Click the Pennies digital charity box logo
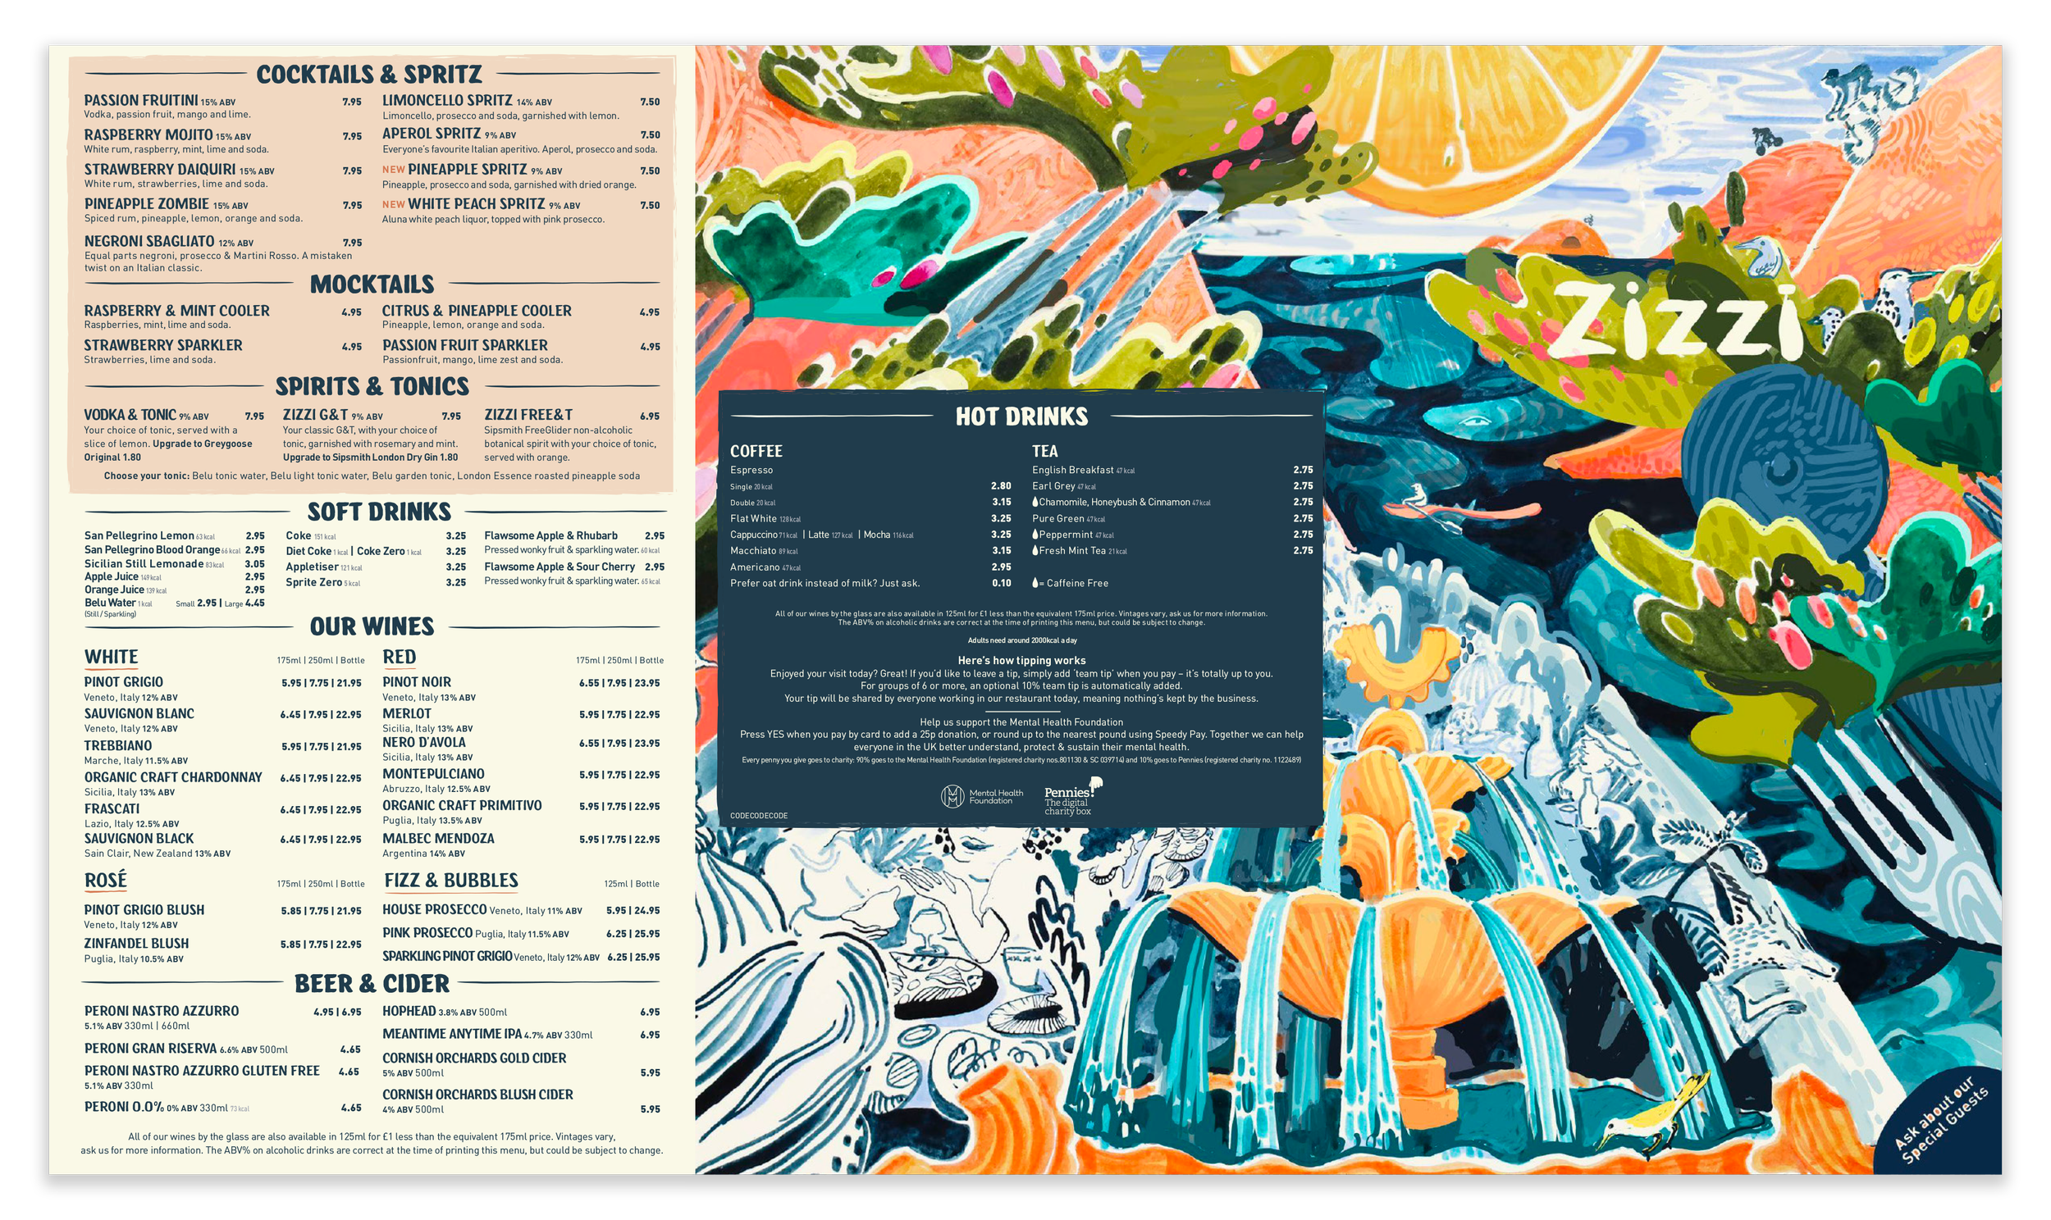The width and height of the screenshot is (2051, 1220). 1072,798
